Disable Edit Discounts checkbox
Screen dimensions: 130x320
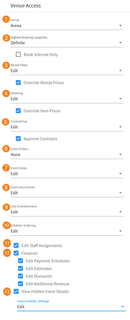[x=20, y=276]
